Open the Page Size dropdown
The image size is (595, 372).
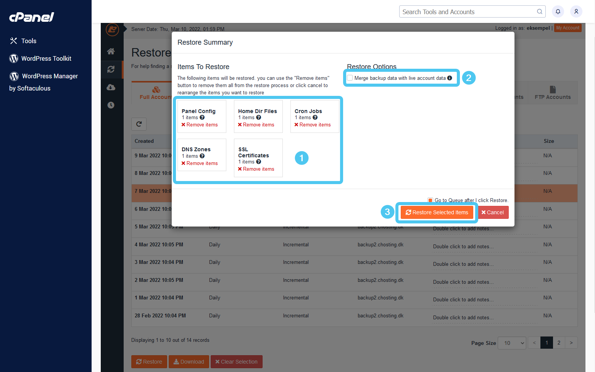click(x=512, y=343)
